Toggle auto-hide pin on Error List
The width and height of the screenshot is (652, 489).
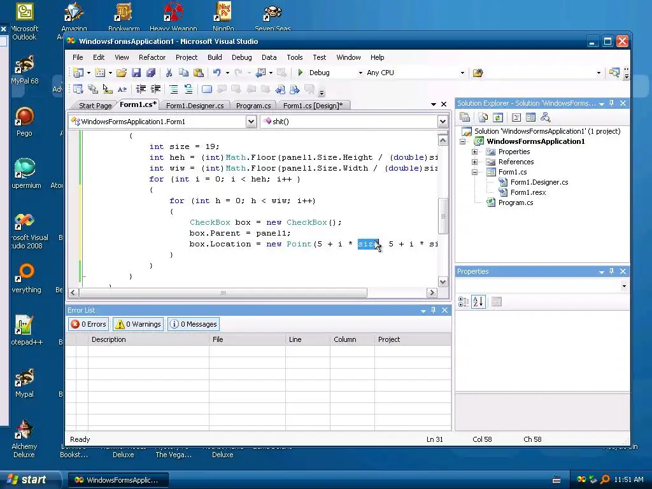tap(433, 310)
